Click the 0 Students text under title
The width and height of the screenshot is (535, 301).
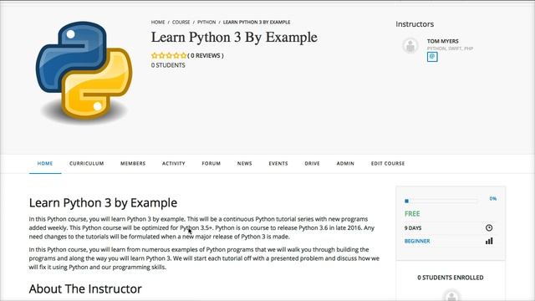click(168, 65)
